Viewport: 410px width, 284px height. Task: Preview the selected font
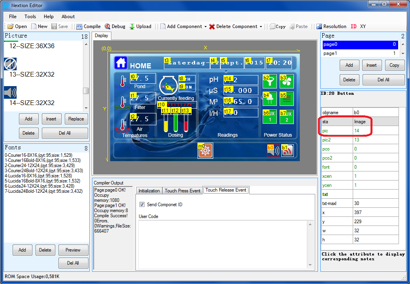73,250
